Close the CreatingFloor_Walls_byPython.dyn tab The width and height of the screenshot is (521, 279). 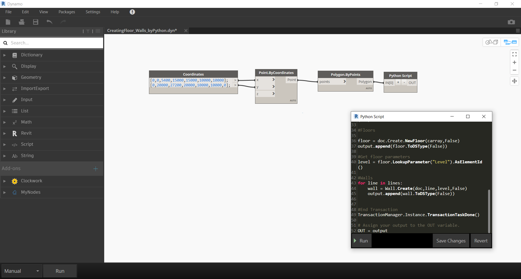pos(186,31)
